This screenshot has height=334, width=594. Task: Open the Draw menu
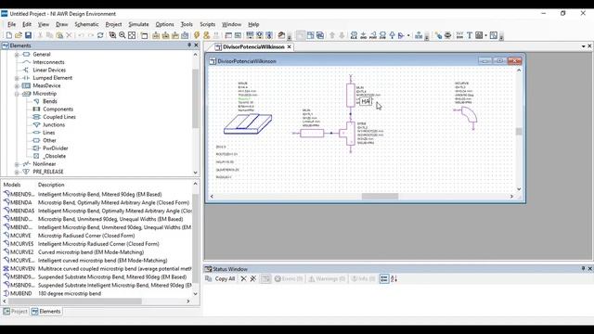62,24
